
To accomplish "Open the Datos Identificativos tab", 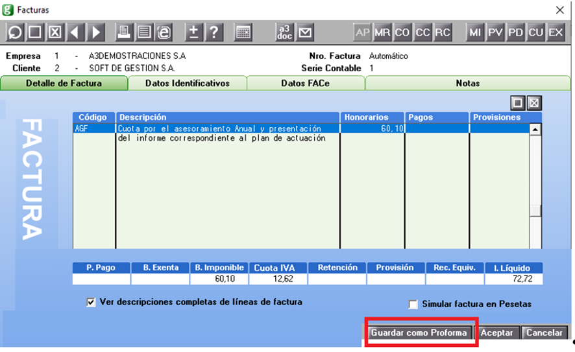I will pyautogui.click(x=188, y=83).
